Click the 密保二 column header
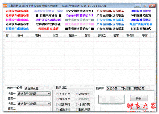 pos(102,36)
